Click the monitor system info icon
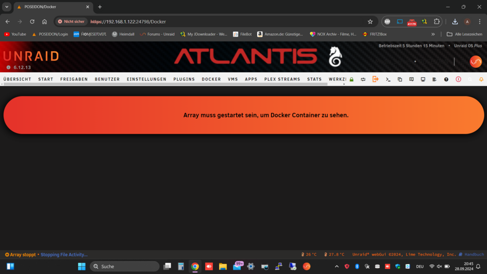The image size is (487, 274). pos(423,79)
